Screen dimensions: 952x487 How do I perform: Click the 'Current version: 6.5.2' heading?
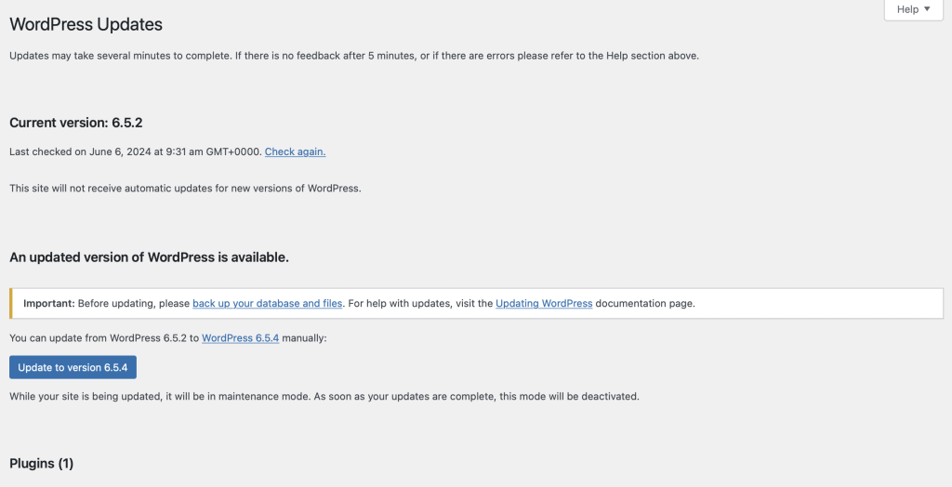(x=75, y=123)
